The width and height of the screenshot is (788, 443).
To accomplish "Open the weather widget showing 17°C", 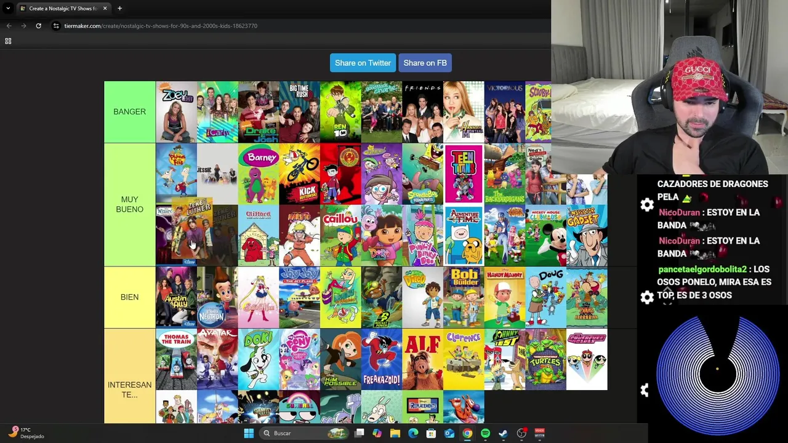I will click(26, 433).
